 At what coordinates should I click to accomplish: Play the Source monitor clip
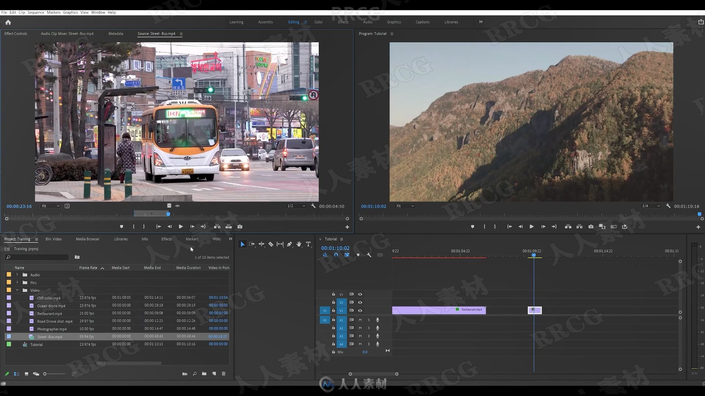click(181, 227)
